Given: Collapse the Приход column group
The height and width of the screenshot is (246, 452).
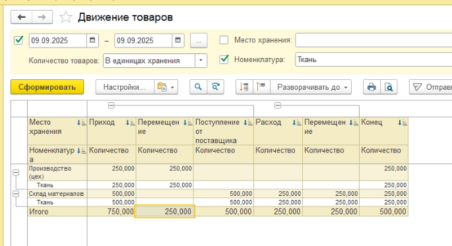Looking at the screenshot, I should tap(112, 106).
